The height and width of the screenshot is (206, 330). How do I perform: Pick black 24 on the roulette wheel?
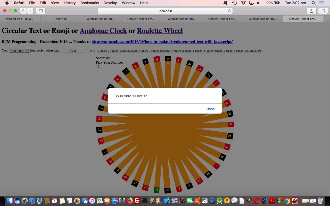(x=190, y=64)
